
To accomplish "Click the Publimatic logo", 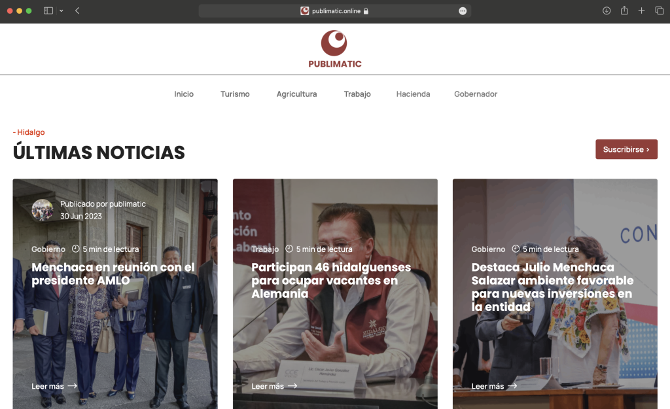I will [334, 49].
